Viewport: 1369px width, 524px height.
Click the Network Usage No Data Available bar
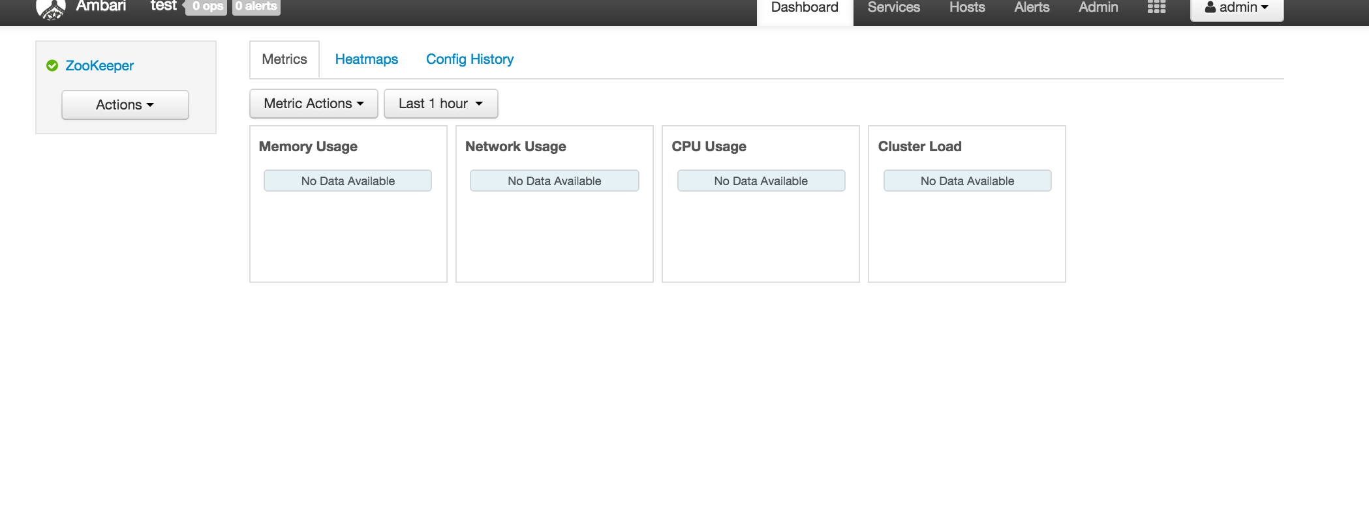(x=554, y=181)
